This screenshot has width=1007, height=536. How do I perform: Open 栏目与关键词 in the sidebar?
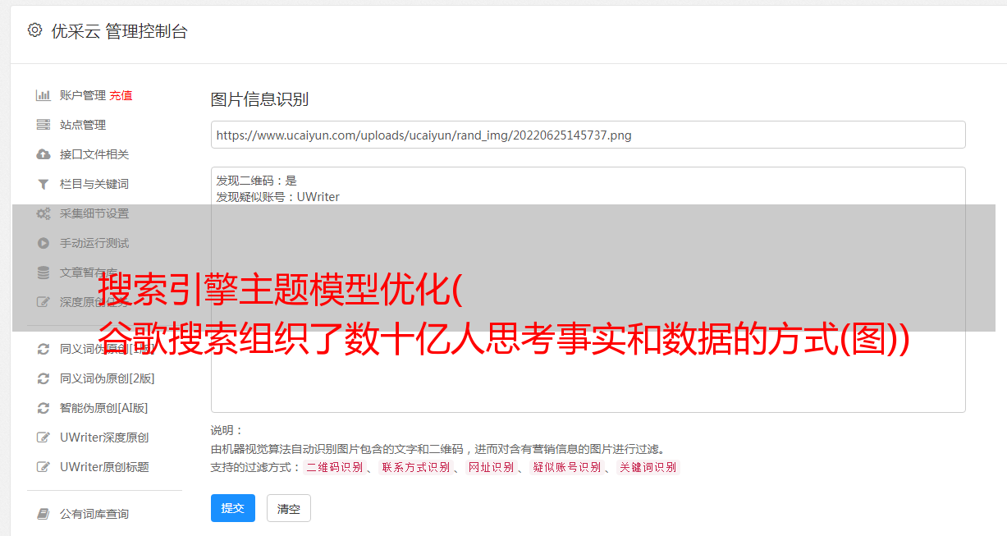[x=94, y=184]
